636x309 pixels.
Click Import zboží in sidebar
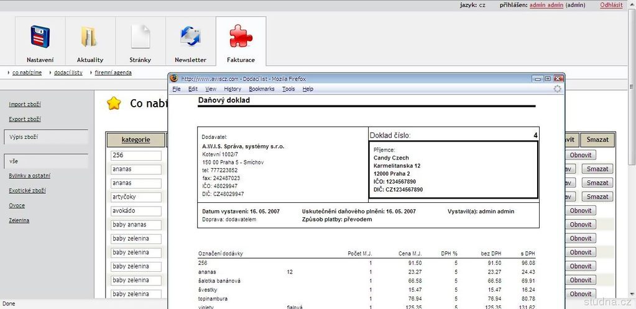point(25,104)
